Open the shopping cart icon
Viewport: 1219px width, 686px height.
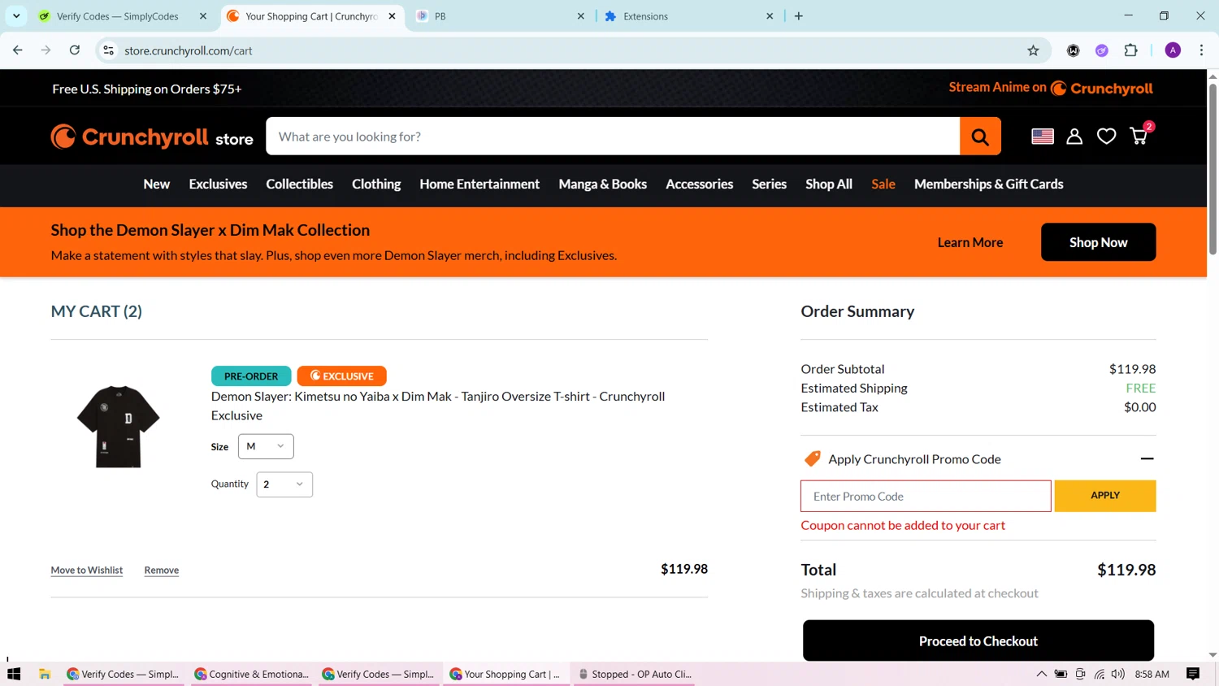[x=1139, y=135]
